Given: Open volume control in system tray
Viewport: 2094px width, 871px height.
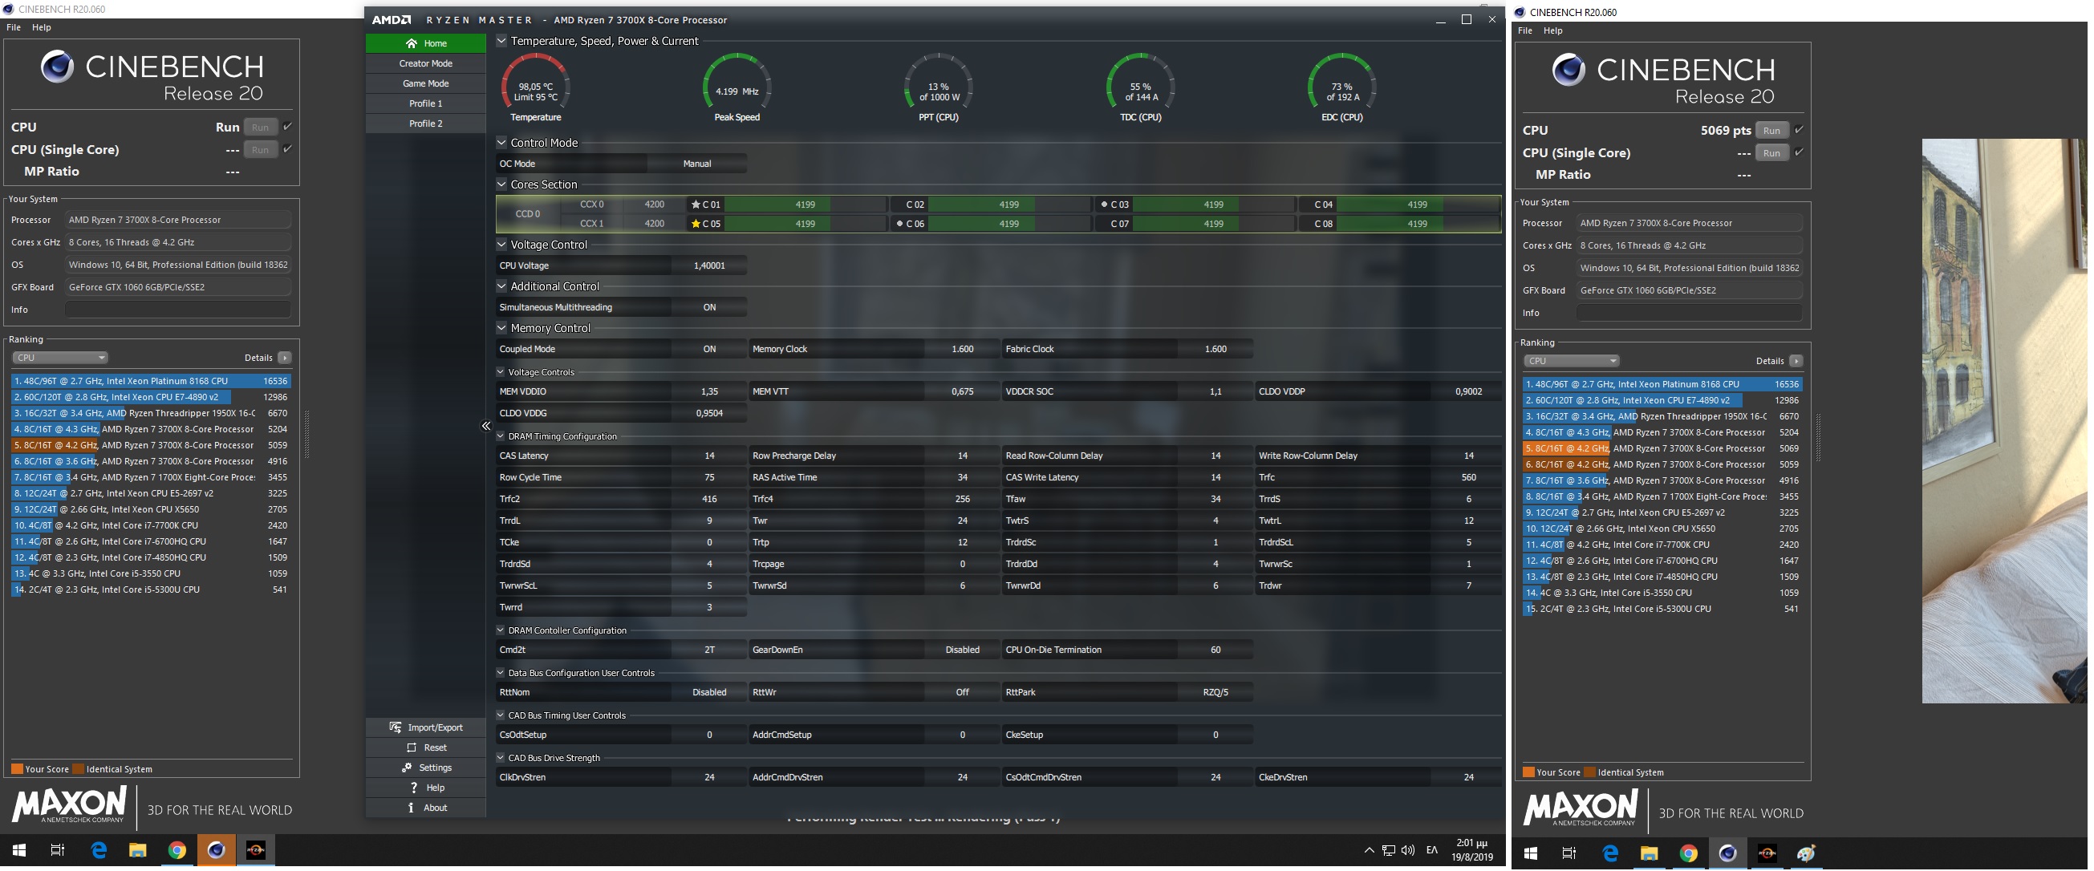Looking at the screenshot, I should pyautogui.click(x=1408, y=851).
